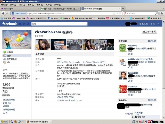The height and width of the screenshot is (124, 165).
Task: Go to 首頁 in Facebook header
Action: tap(153, 24)
